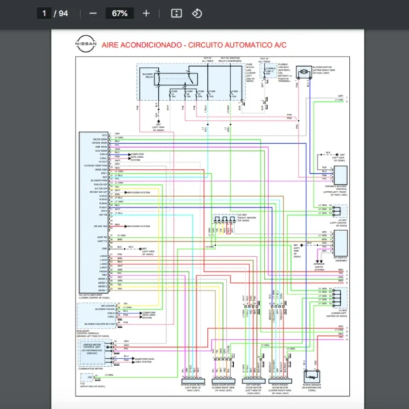Click the fit to page icon

pos(176,13)
